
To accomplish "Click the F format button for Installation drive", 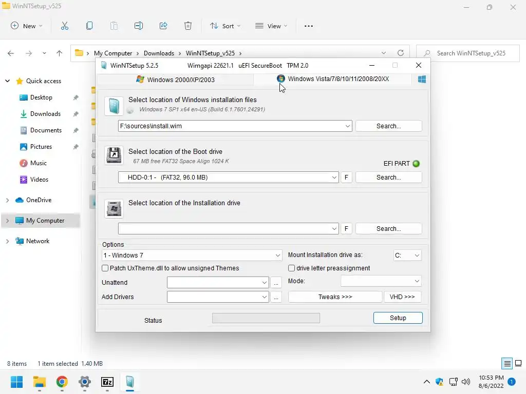I will coord(346,228).
